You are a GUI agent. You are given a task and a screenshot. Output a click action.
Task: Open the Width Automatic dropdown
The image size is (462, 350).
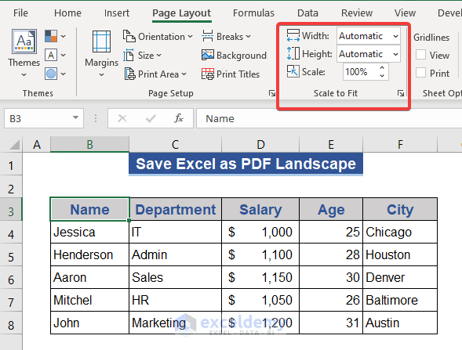[x=369, y=36]
